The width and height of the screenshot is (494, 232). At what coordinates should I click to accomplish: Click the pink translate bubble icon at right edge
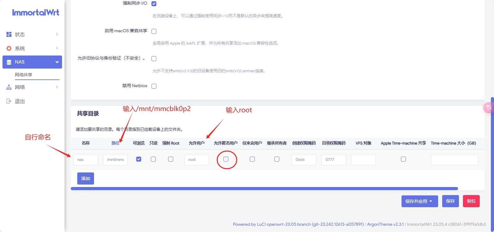click(x=489, y=107)
